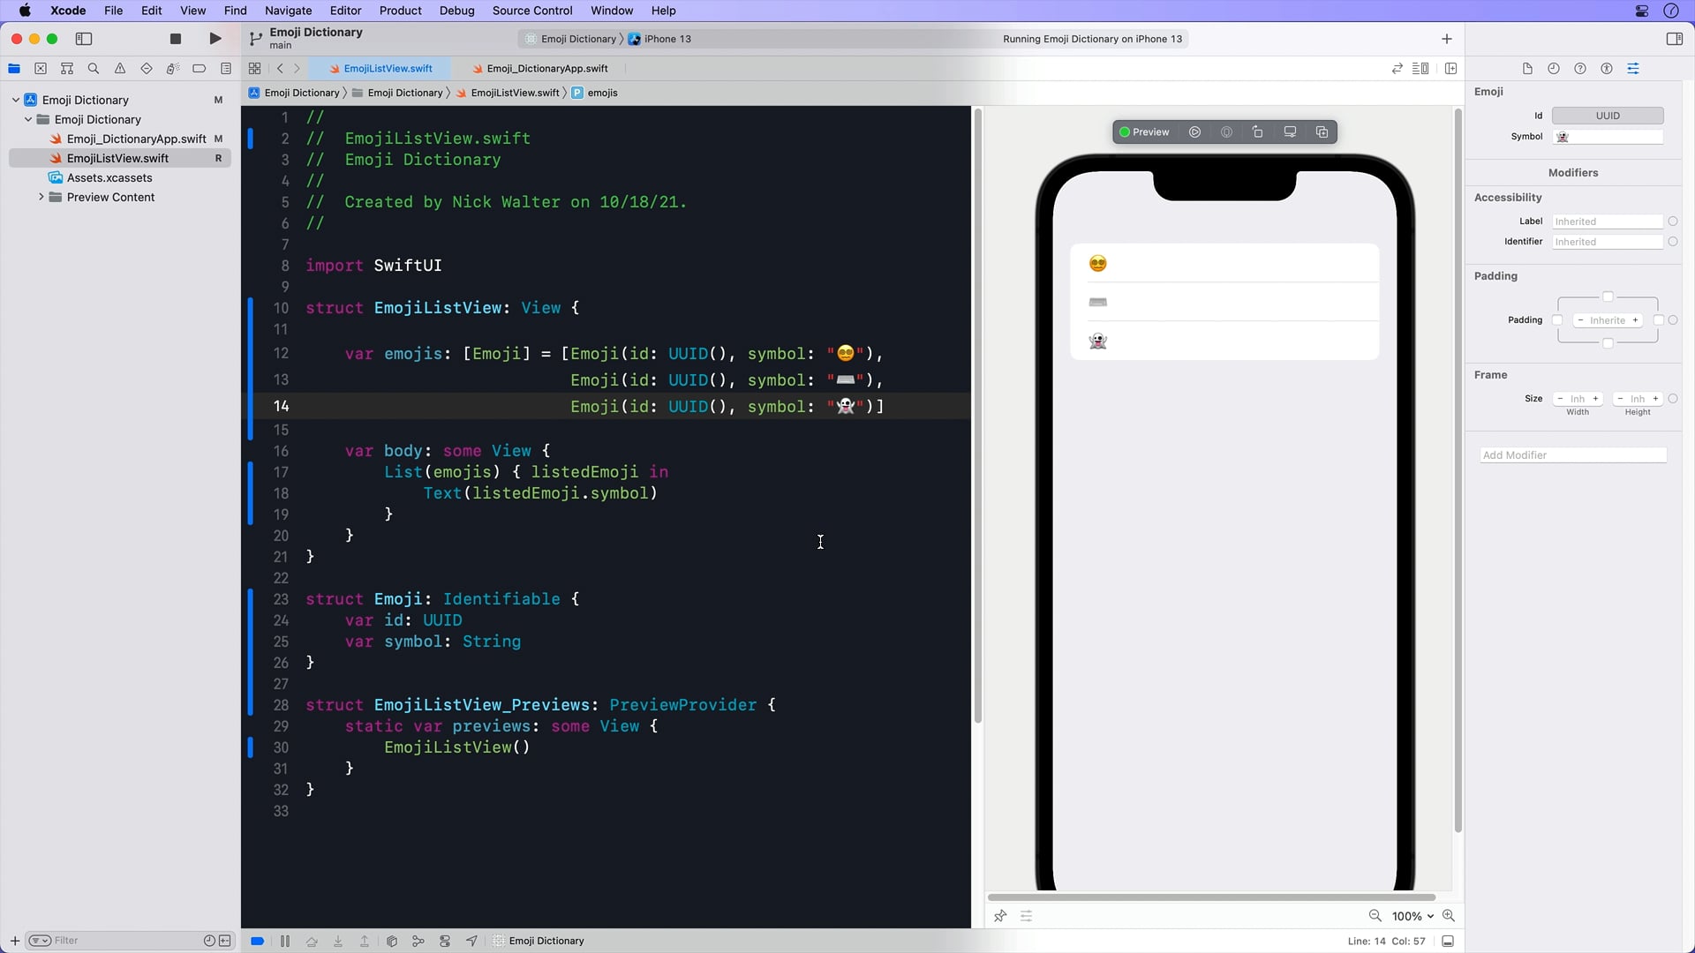The width and height of the screenshot is (1695, 953).
Task: Show the Quick Help inspector
Action: [x=1580, y=69]
